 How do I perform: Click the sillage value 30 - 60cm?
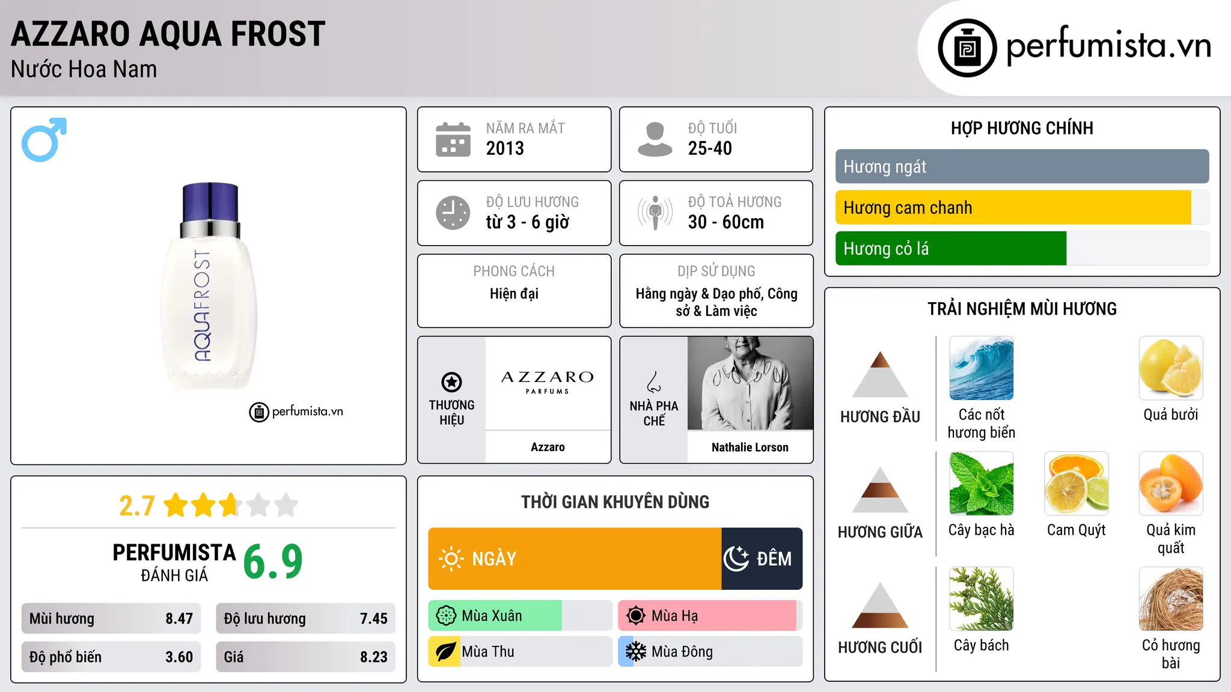point(726,222)
